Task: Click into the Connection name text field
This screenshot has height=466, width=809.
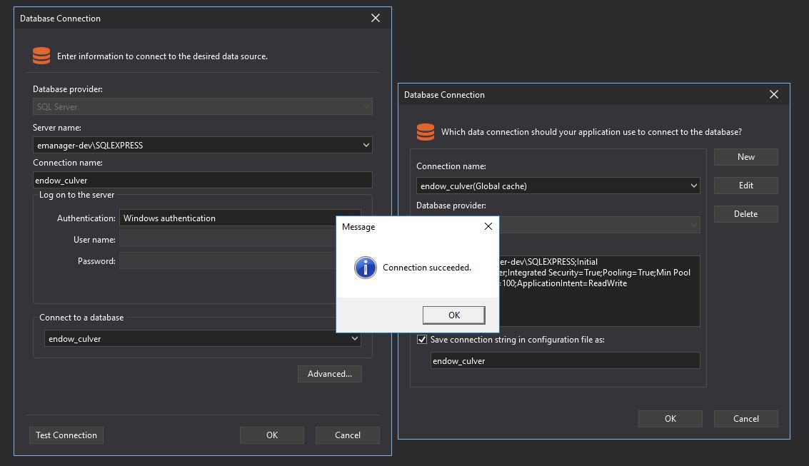Action: [202, 181]
